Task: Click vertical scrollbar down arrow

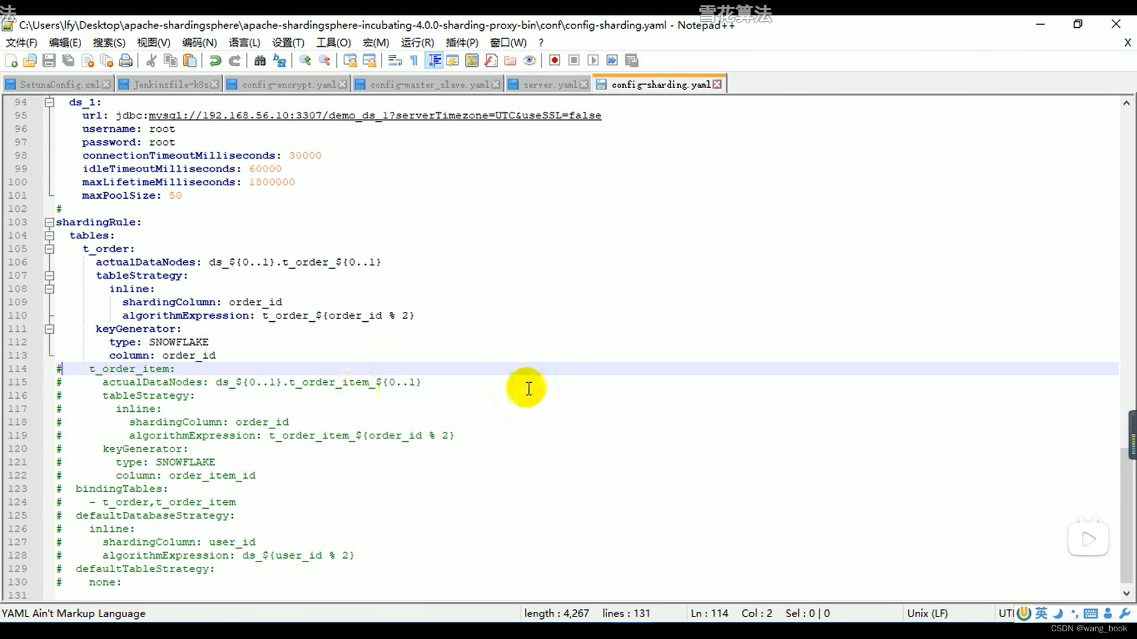Action: (1126, 593)
